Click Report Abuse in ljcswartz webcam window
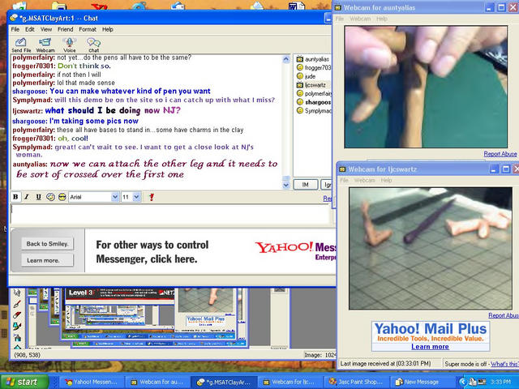 pyautogui.click(x=504, y=315)
